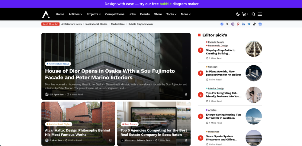Open the Bubble Diagram Maker link
302x146 pixels.
point(141,24)
